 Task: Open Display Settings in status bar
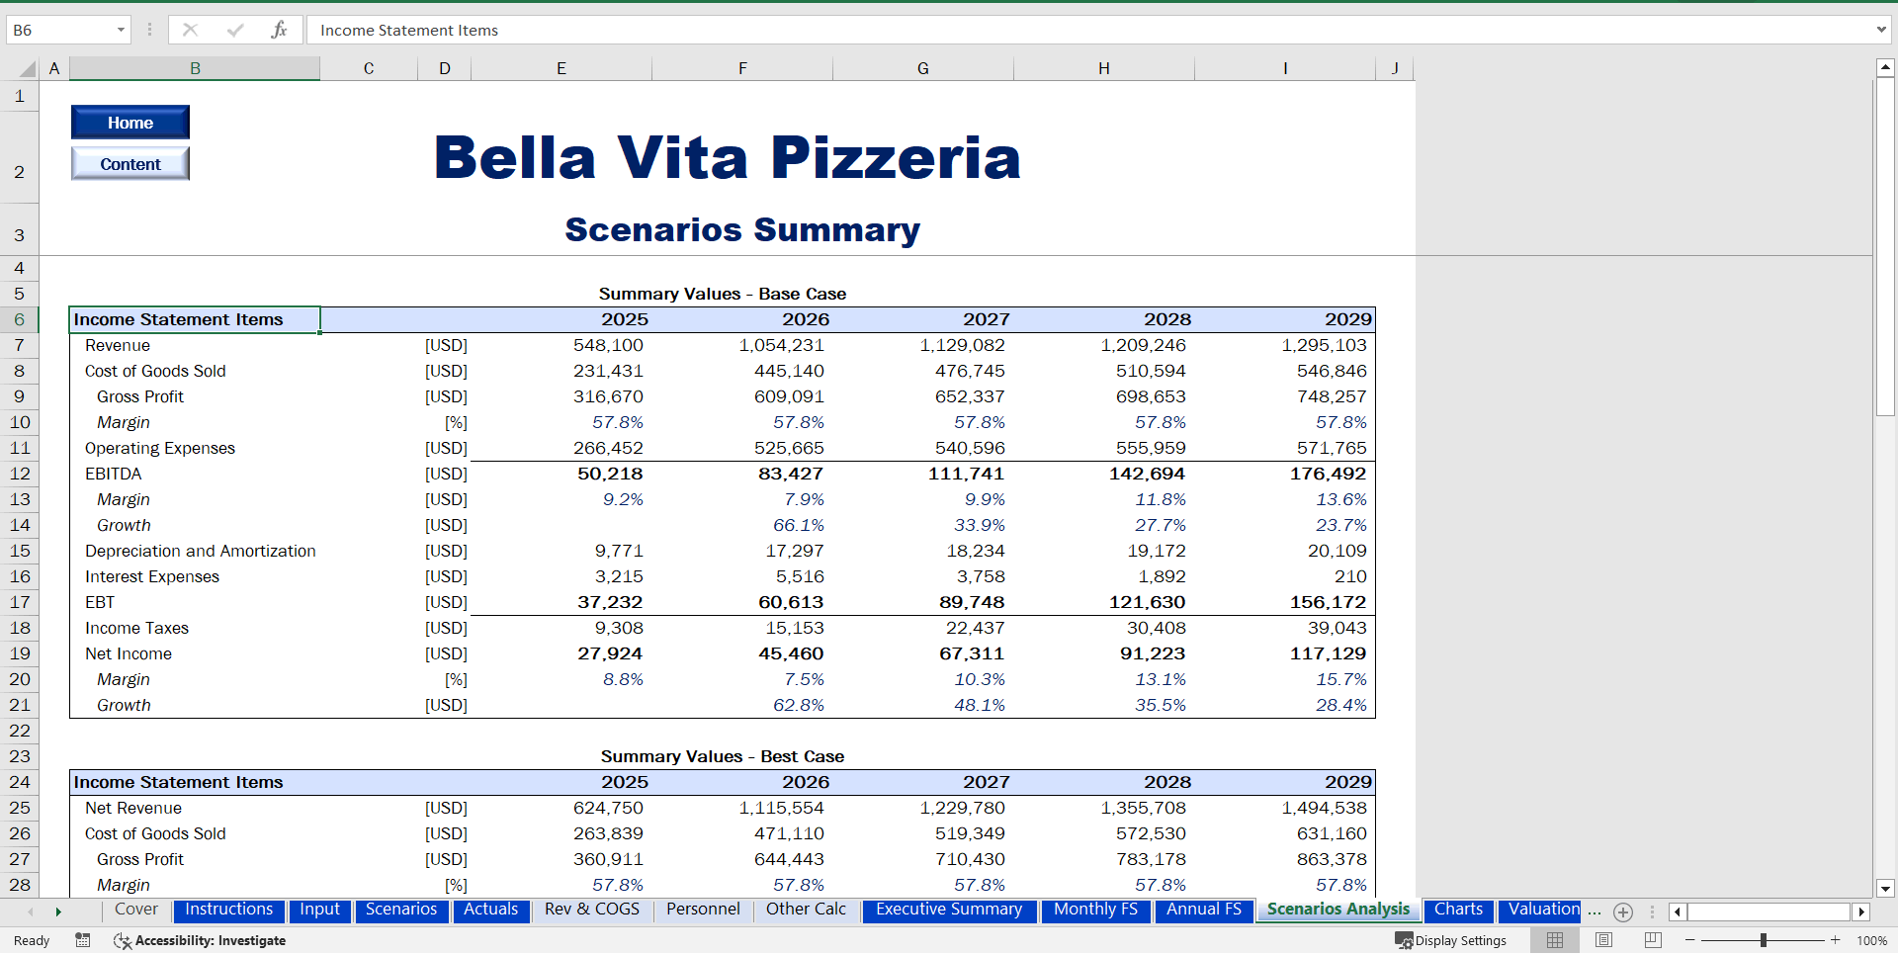click(x=1450, y=940)
